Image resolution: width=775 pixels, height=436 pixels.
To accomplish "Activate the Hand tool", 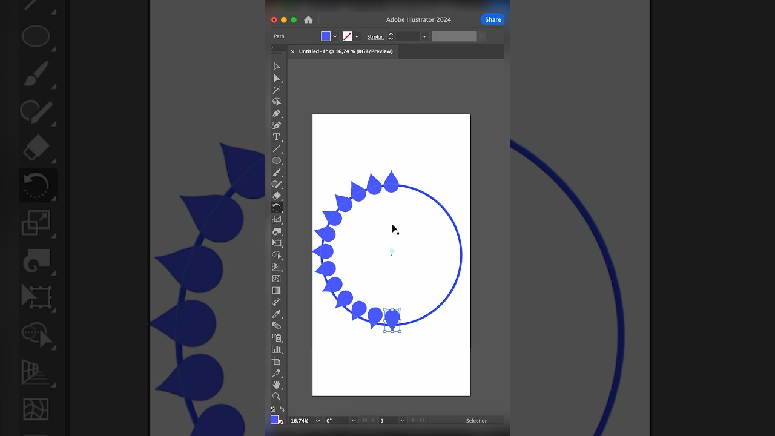I will tap(277, 385).
